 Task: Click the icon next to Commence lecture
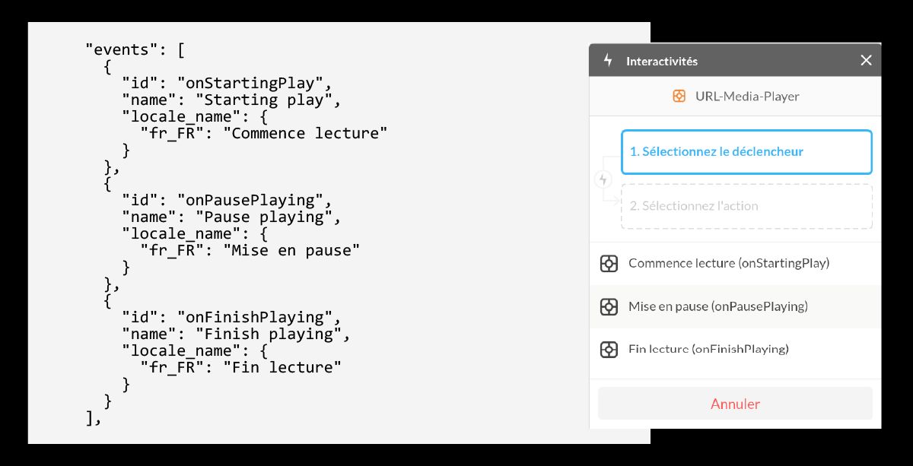coord(609,264)
